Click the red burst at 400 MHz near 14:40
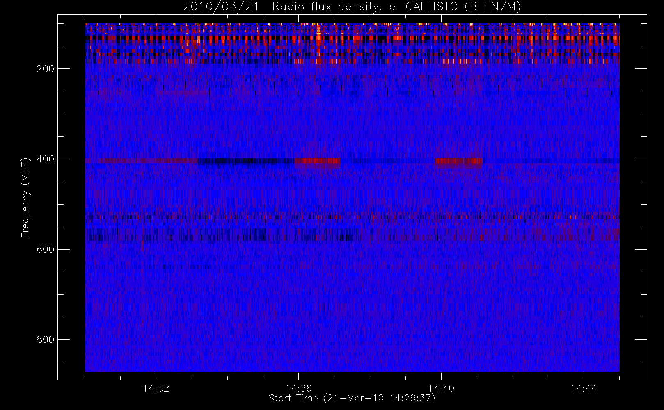This screenshot has height=410, width=664. pyautogui.click(x=459, y=162)
